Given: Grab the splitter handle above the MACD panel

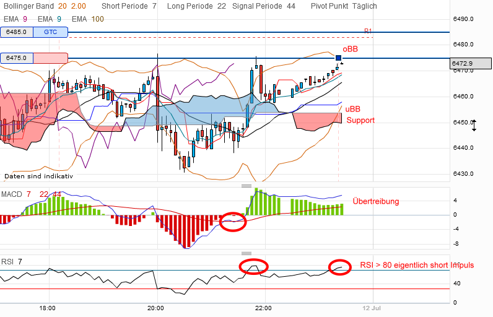Looking at the screenshot, I should tap(246, 186).
